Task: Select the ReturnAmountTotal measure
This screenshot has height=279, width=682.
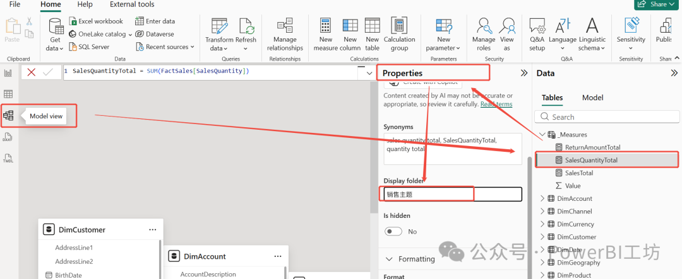Action: coord(592,147)
